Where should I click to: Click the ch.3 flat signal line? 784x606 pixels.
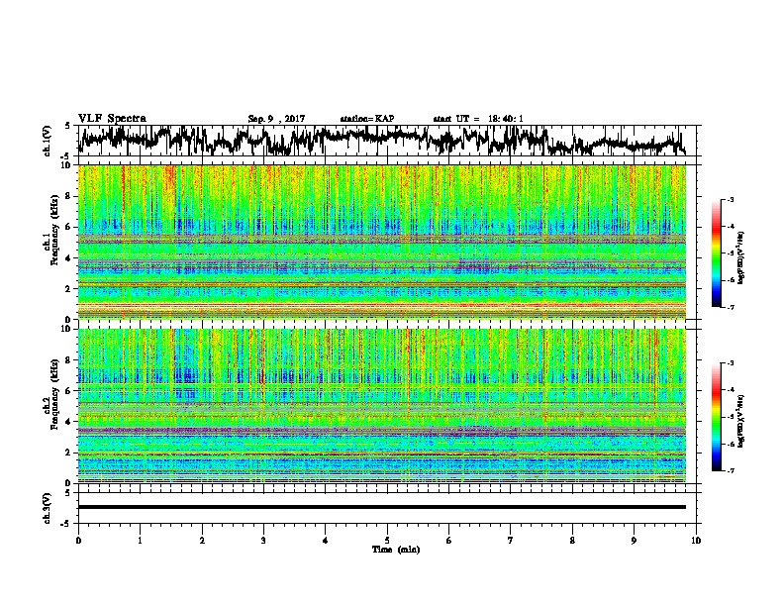click(382, 507)
